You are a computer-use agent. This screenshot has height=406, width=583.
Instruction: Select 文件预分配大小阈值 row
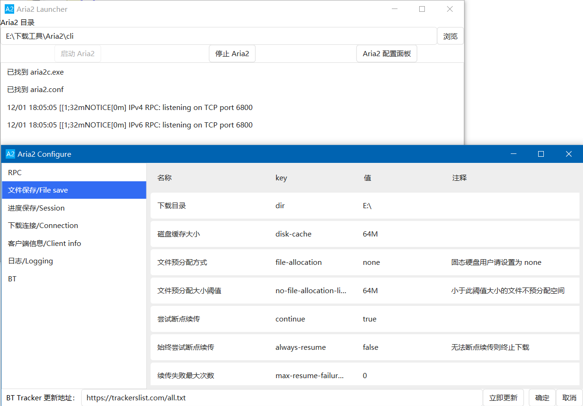pos(365,291)
